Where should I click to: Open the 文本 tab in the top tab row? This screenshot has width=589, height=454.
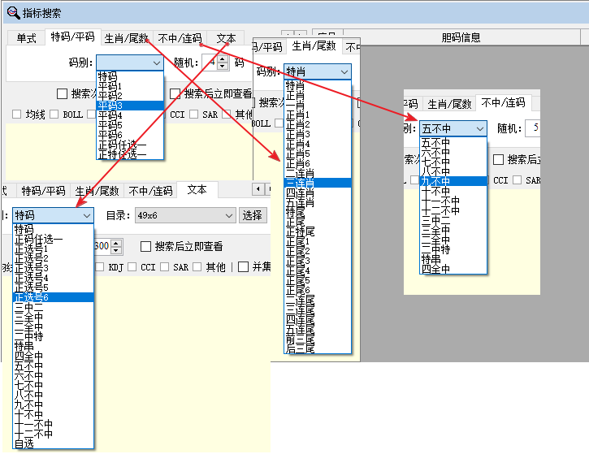click(225, 38)
